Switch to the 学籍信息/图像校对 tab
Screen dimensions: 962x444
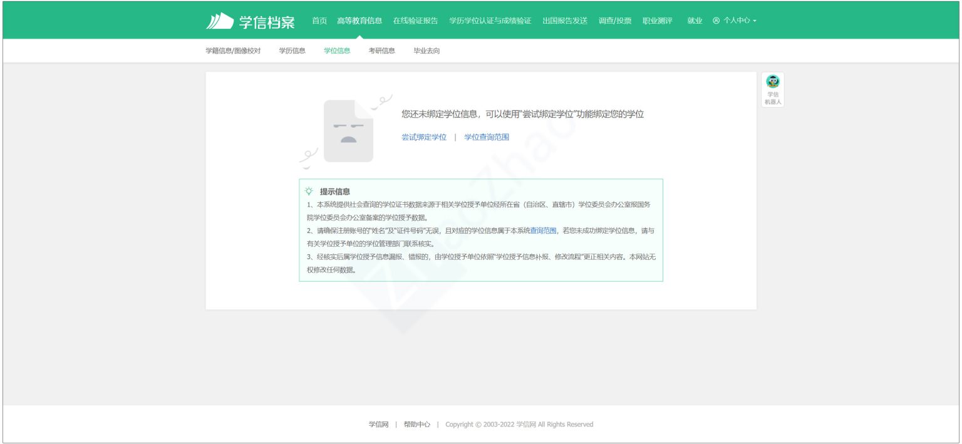point(232,51)
